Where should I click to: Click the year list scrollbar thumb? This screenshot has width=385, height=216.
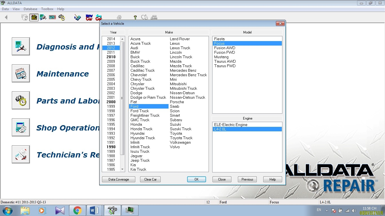[x=122, y=98]
